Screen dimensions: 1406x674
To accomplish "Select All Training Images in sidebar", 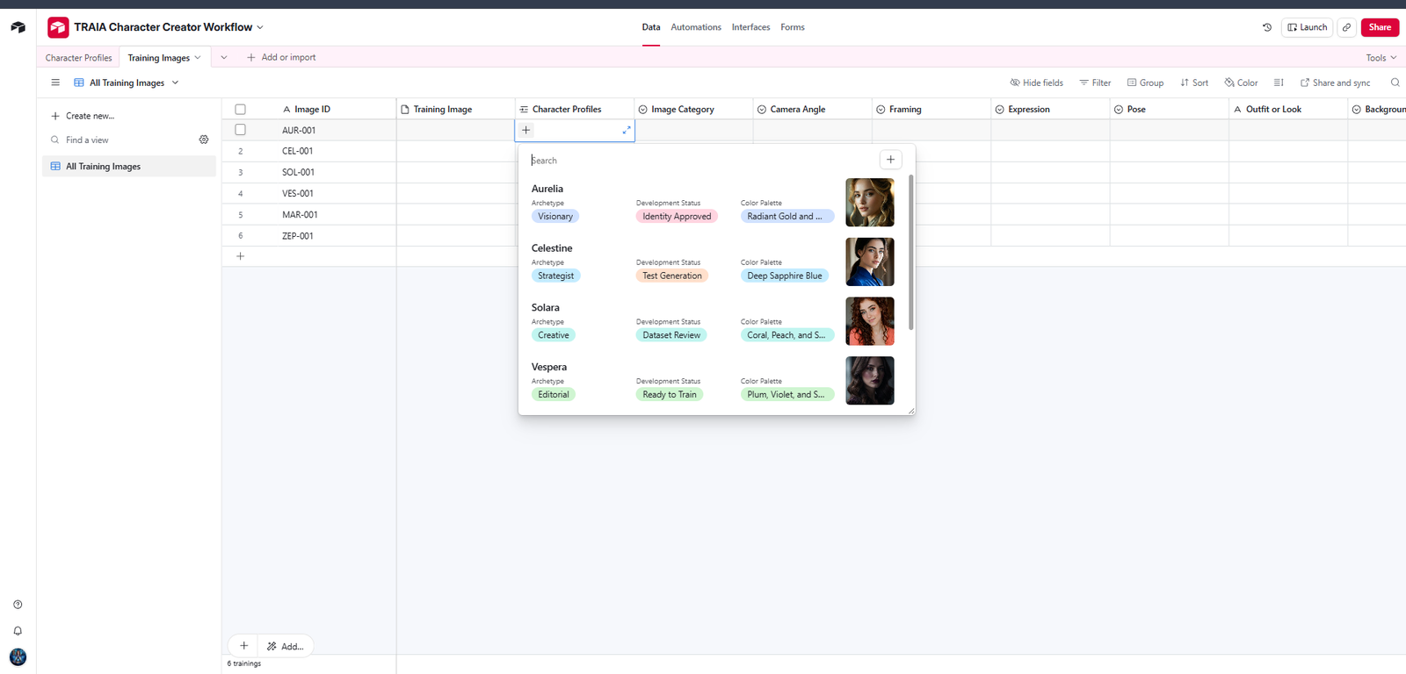I will [129, 166].
